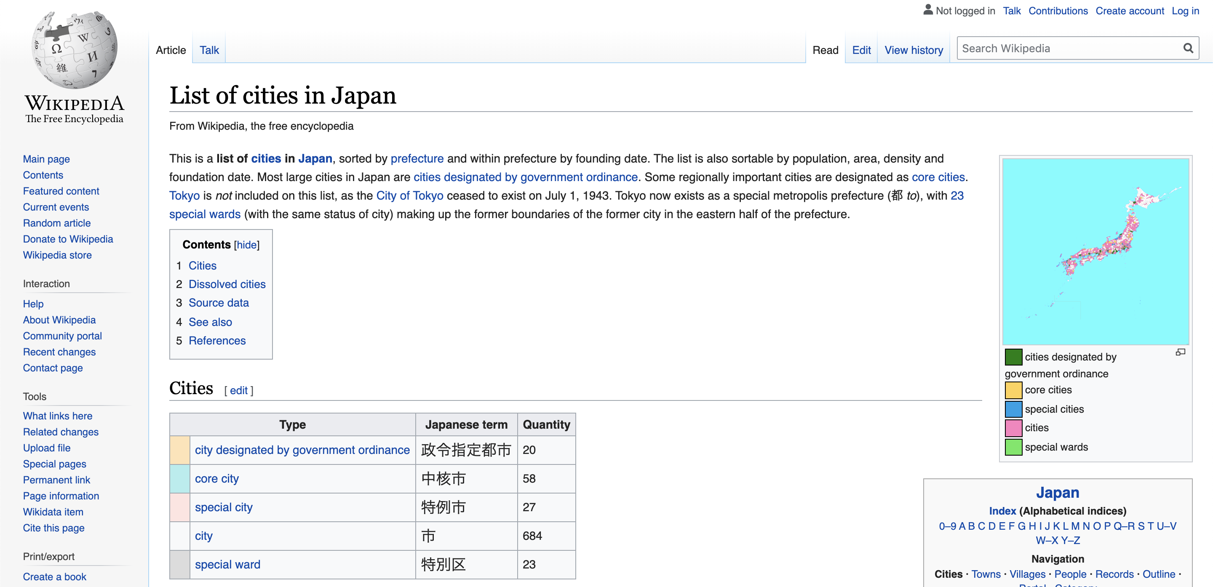Open the Japan cities map image

pyautogui.click(x=1095, y=252)
